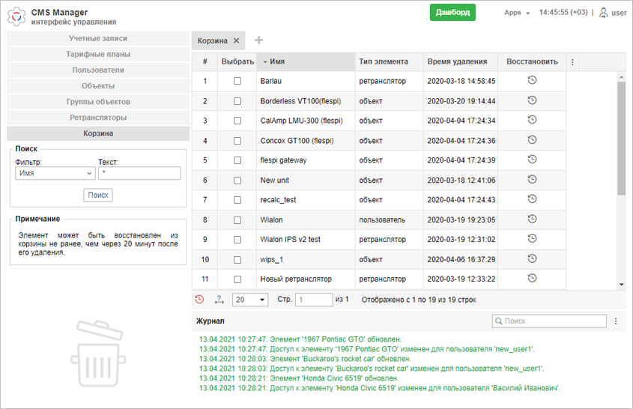This screenshot has height=409, width=633.
Task: Select checkbox for flespi gateway row
Action: (237, 160)
